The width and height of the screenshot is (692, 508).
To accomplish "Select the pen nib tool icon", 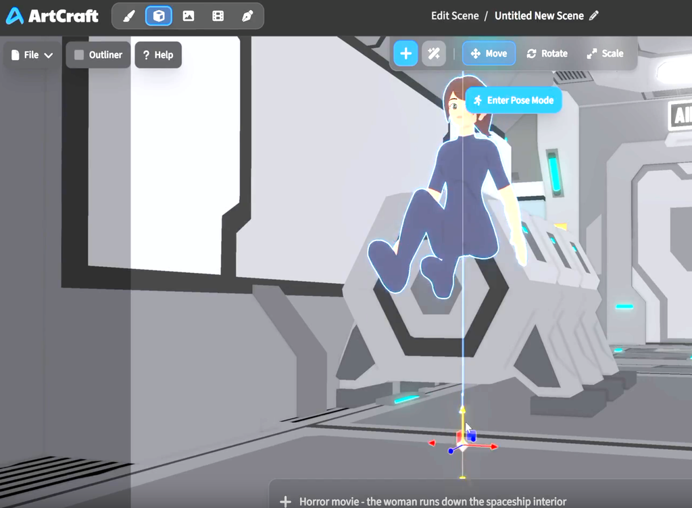I will pyautogui.click(x=247, y=16).
